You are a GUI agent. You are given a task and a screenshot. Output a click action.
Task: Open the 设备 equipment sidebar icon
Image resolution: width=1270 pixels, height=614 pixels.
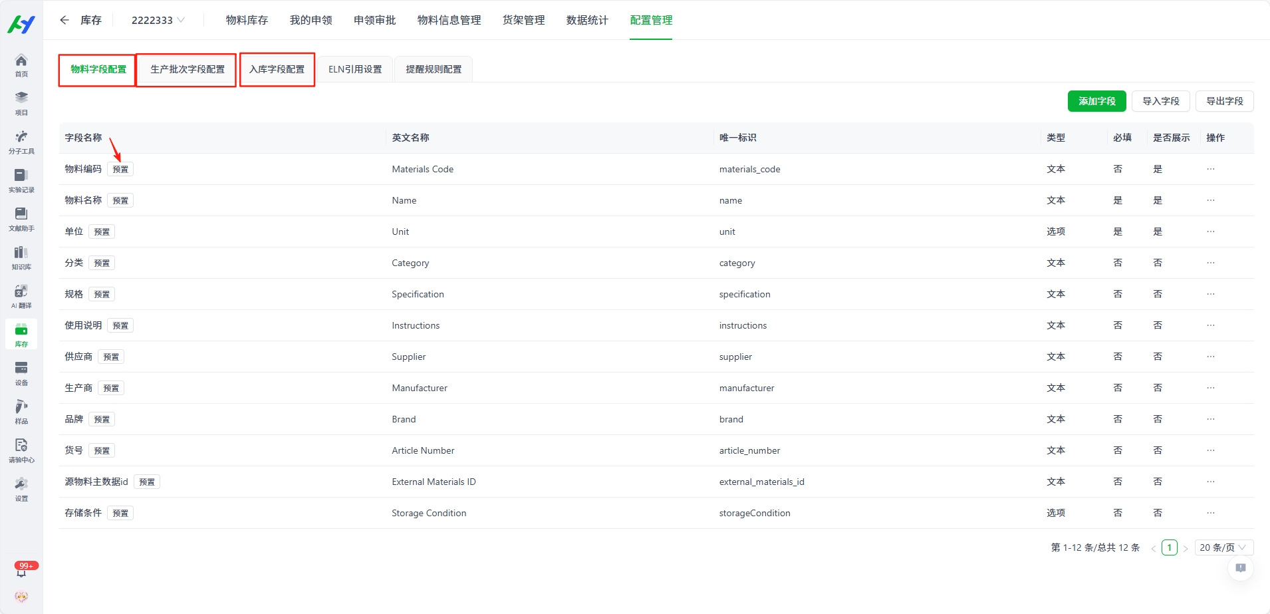click(21, 373)
